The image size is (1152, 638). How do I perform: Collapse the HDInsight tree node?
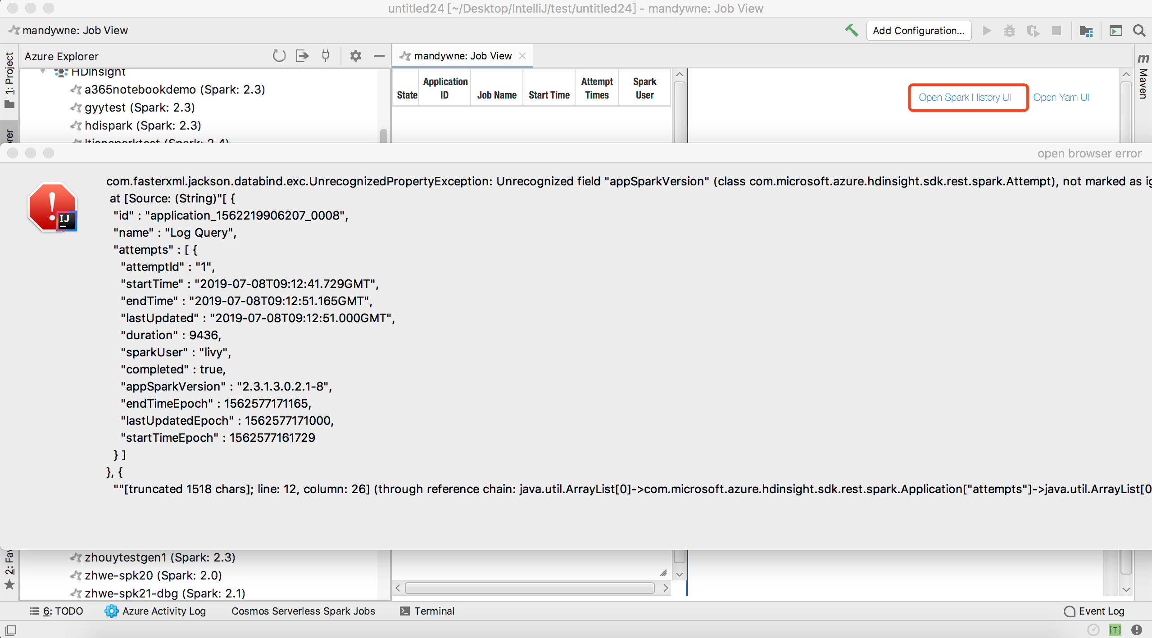point(43,71)
